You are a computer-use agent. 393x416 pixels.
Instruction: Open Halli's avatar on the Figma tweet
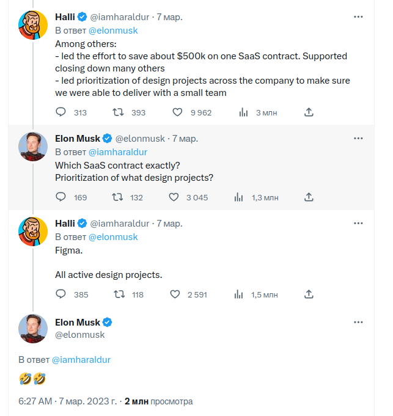[34, 230]
